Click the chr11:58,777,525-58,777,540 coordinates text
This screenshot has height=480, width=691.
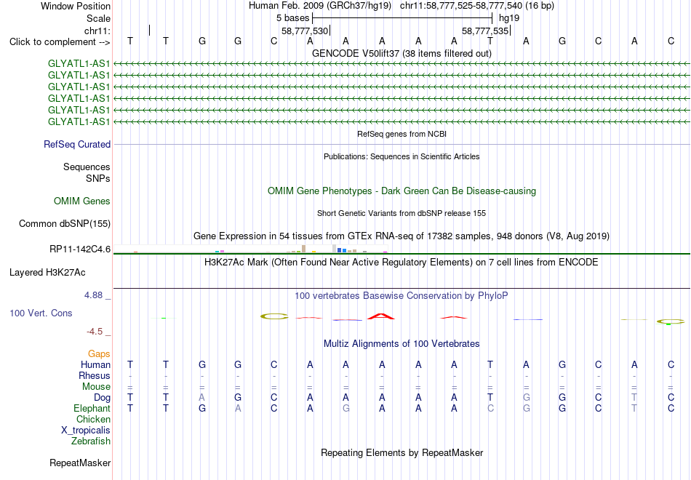pos(461,6)
